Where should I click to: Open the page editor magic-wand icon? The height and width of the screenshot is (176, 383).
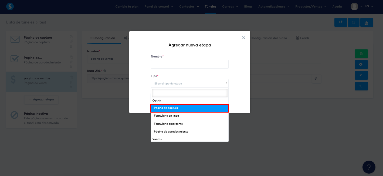coord(361,75)
